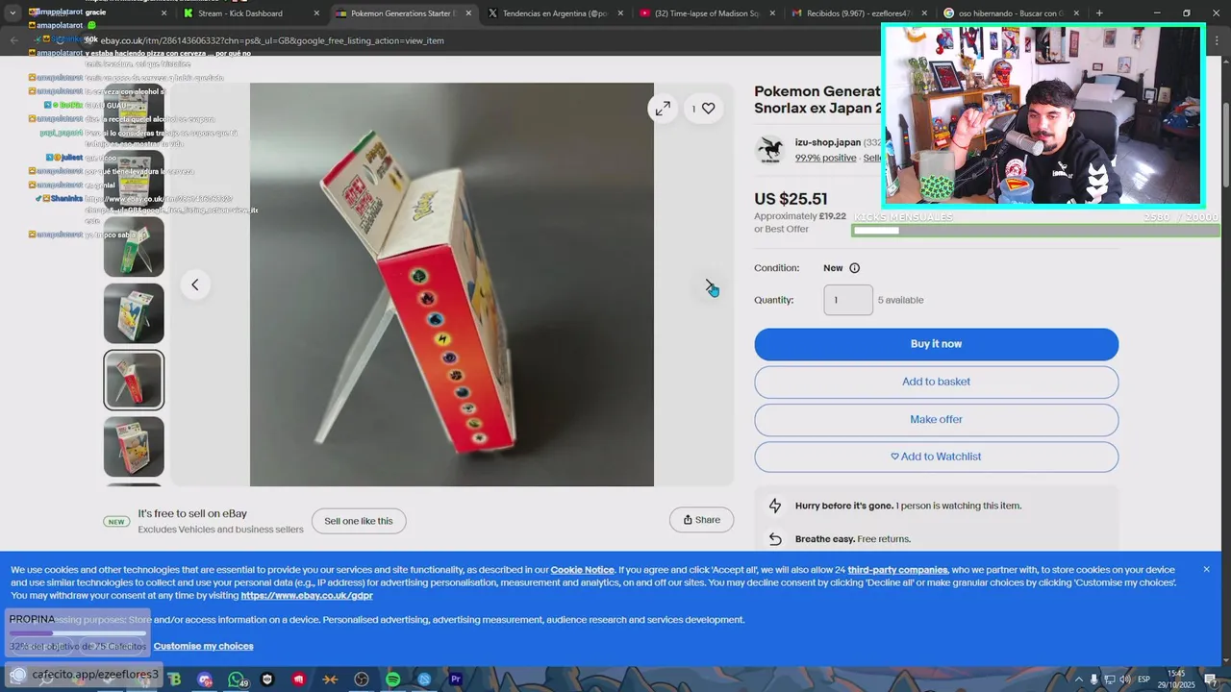Select the currently highlighted red-side thumbnail
Viewport: 1231px width, 692px height.
(134, 380)
